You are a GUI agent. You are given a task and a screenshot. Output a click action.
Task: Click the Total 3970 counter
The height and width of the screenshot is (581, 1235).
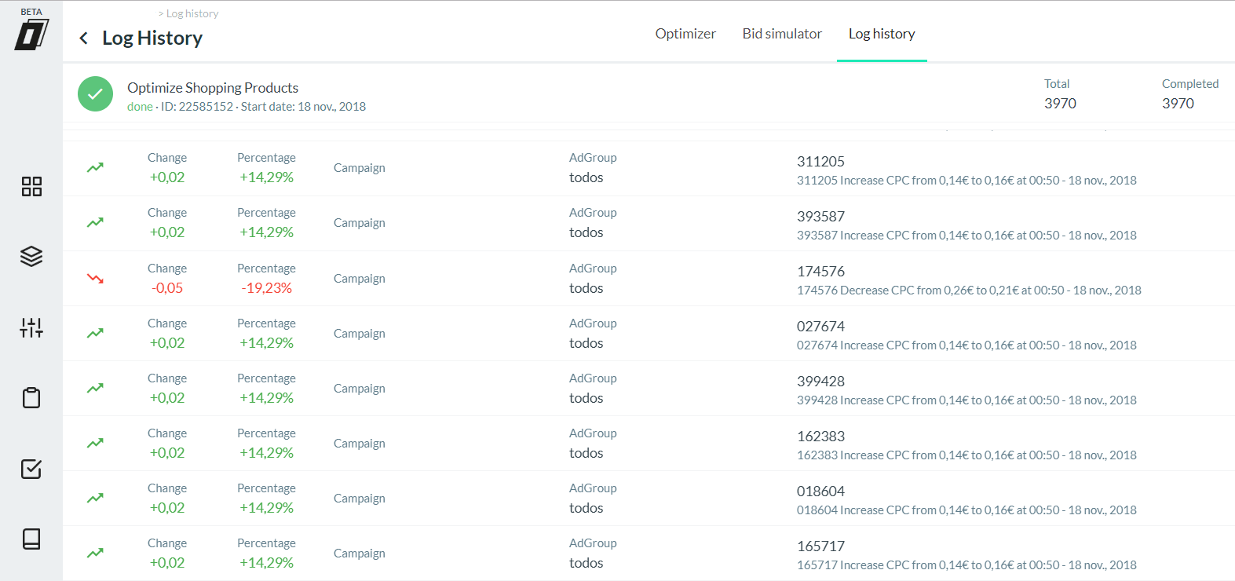[1060, 94]
